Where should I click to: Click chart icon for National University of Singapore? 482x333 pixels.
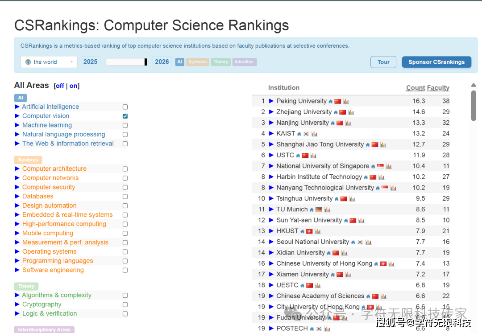pos(389,166)
